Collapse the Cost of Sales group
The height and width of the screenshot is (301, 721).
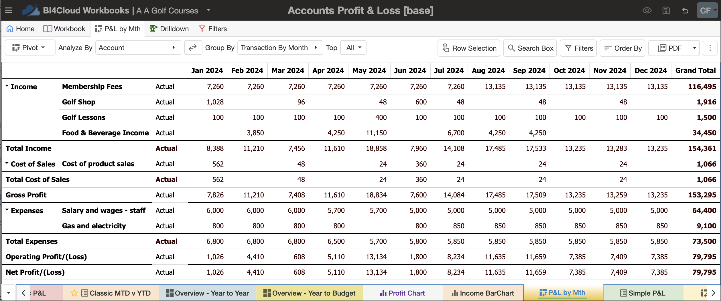click(7, 163)
